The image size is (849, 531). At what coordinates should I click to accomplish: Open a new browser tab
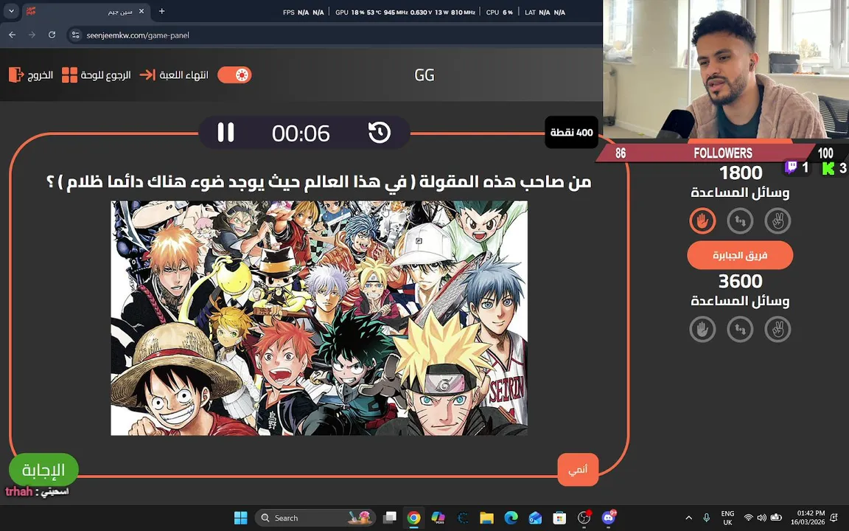(161, 11)
